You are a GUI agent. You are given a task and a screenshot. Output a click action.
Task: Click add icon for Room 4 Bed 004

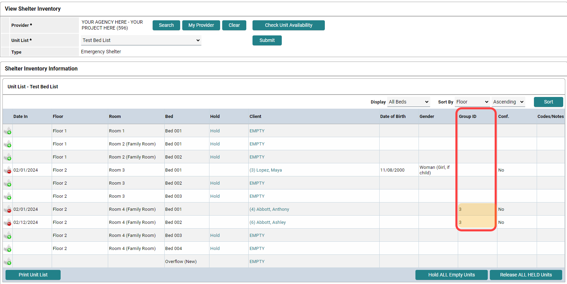8,249
